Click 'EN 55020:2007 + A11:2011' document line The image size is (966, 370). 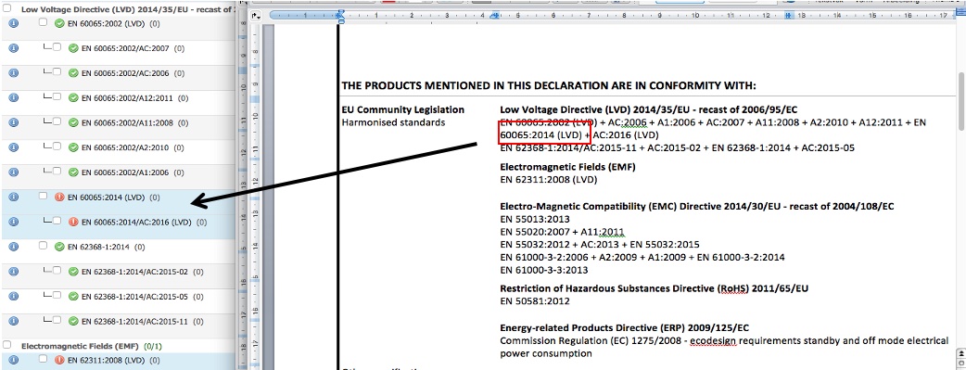coord(562,232)
